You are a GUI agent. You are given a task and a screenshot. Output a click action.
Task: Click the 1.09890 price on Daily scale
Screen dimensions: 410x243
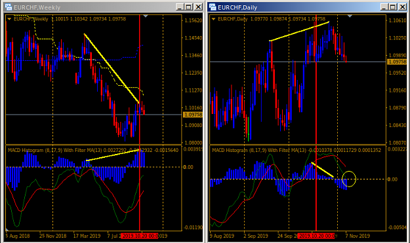point(398,55)
